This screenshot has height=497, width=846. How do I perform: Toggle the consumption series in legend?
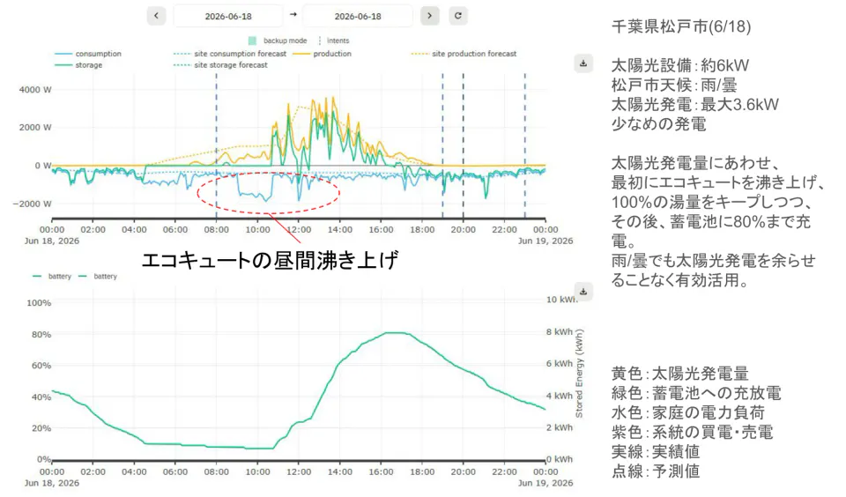tap(88, 54)
